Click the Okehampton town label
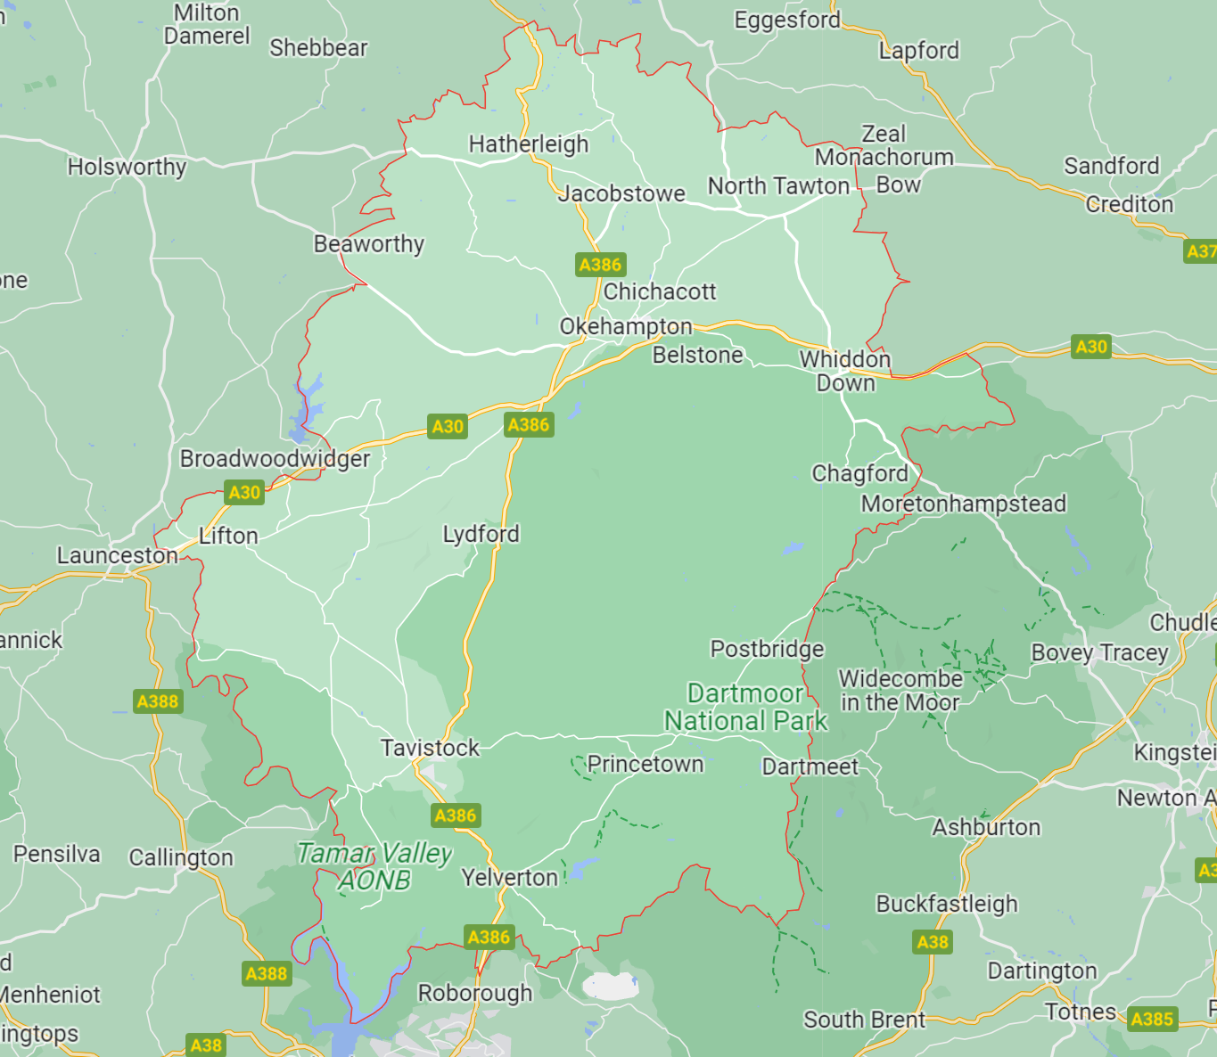Viewport: 1217px width, 1057px height. 626,326
